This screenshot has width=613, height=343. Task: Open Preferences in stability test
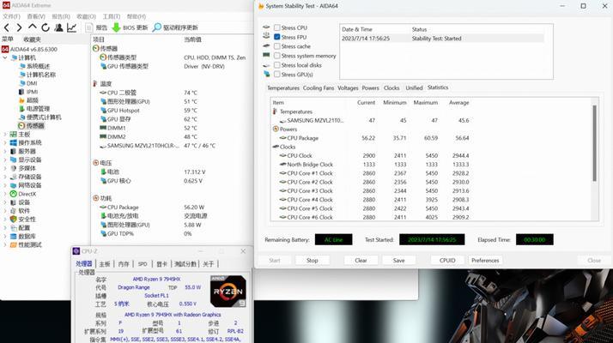pyautogui.click(x=485, y=260)
